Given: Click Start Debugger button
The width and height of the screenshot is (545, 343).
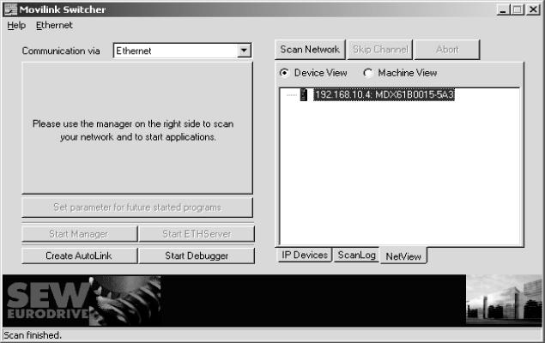Looking at the screenshot, I should [197, 256].
